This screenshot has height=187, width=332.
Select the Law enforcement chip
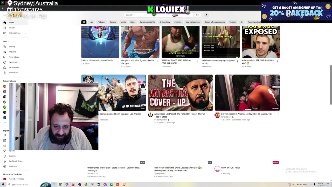(193, 22)
